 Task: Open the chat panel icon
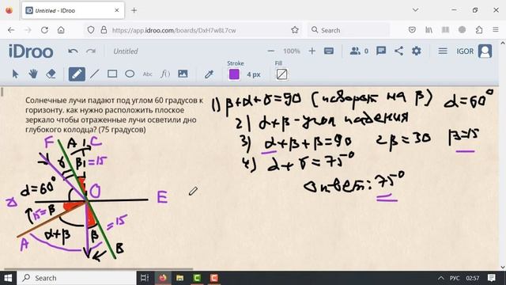tap(381, 51)
